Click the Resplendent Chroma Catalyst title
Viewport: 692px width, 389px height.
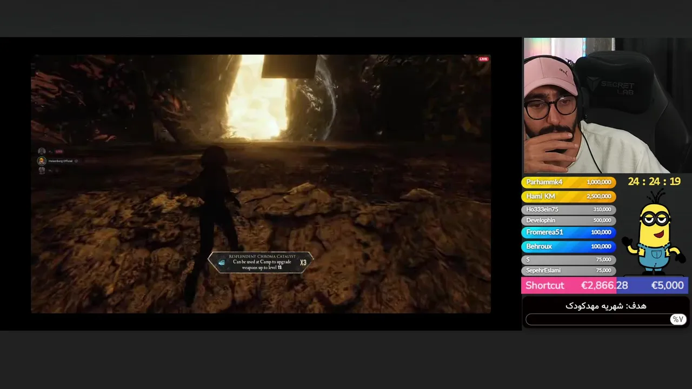point(262,256)
